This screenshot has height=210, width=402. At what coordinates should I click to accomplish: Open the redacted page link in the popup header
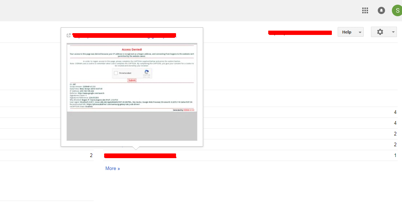(124, 36)
